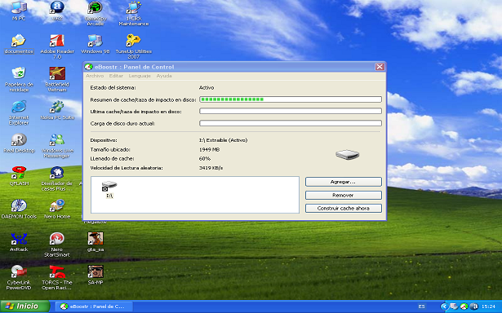Launch Adobe Reader 7.0 shortcut
The image size is (502, 313).
point(57,46)
